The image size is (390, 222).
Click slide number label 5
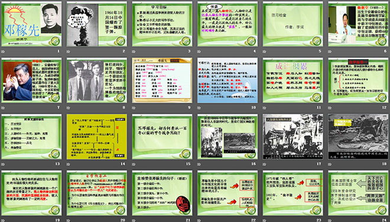point(320,51)
